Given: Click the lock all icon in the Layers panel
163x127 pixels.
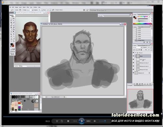Looking at the screenshot, I should point(141,50).
